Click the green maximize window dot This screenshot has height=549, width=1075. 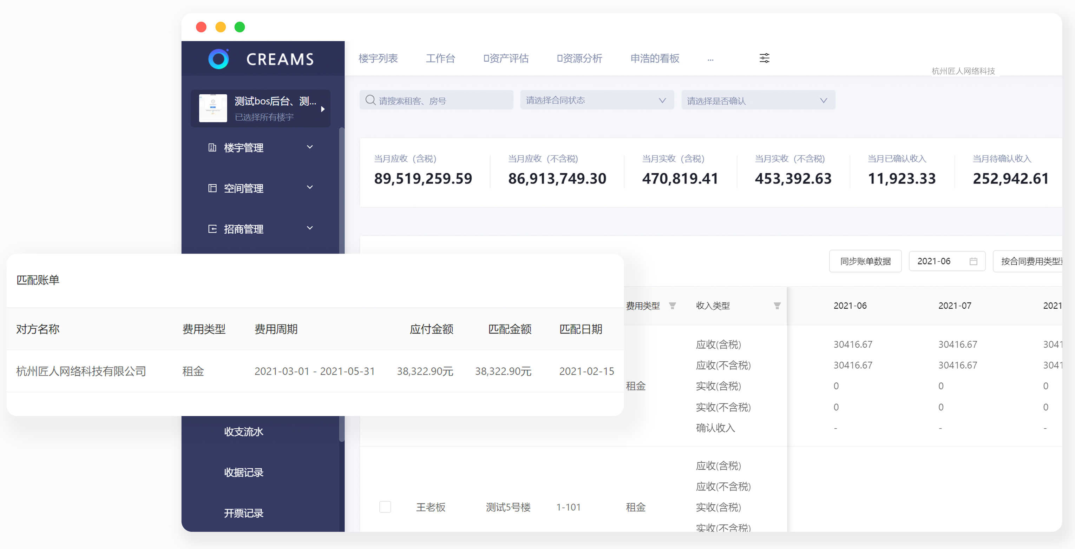coord(240,27)
